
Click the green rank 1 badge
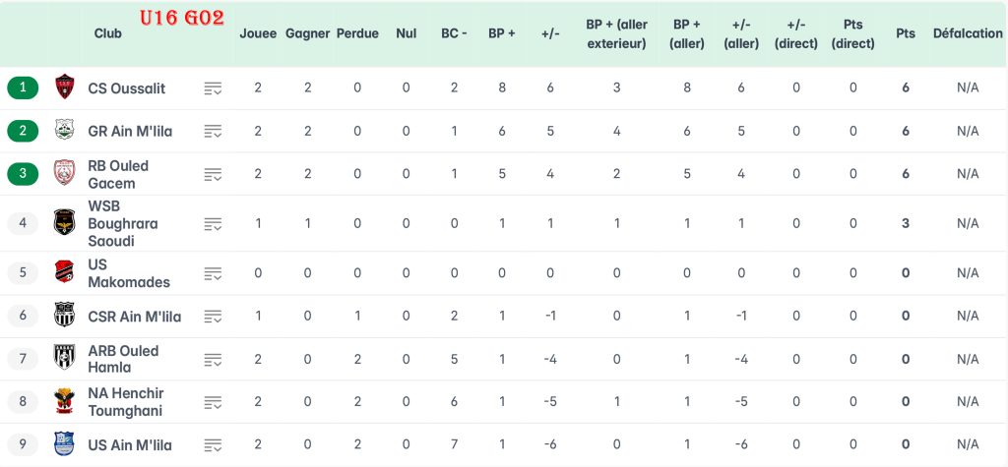23,88
